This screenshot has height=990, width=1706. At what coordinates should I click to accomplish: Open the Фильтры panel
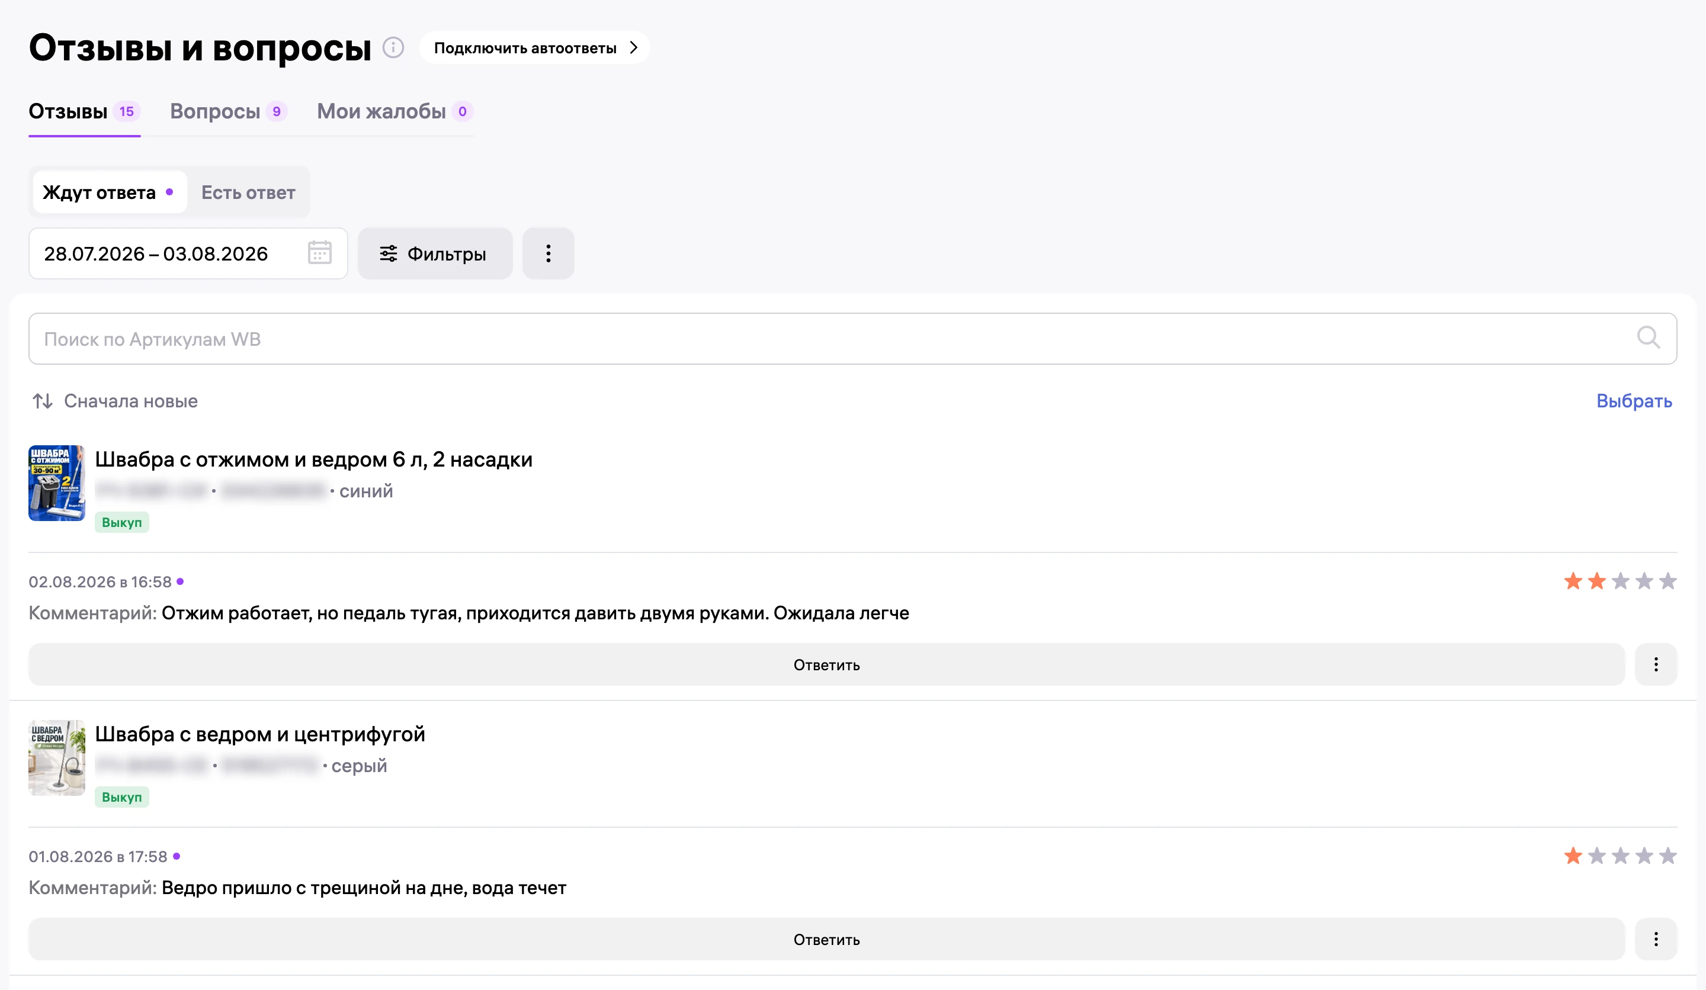435,253
